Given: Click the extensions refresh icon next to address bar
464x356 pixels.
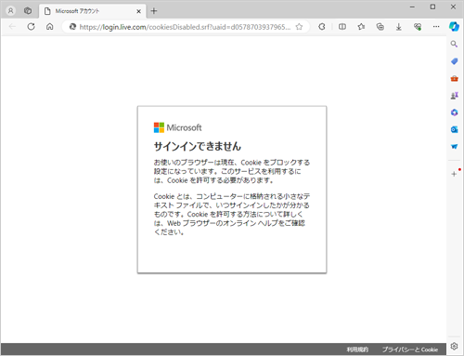Looking at the screenshot, I should 322,27.
